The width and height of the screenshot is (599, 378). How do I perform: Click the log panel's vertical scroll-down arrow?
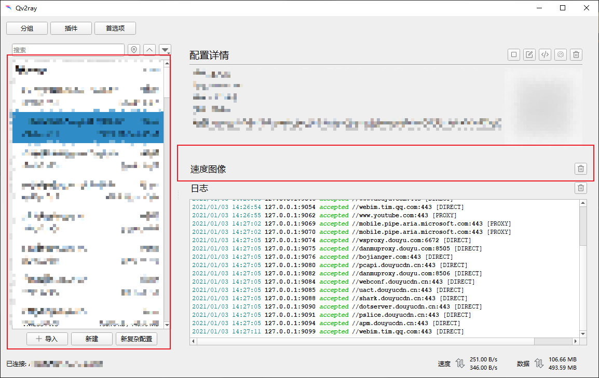583,334
